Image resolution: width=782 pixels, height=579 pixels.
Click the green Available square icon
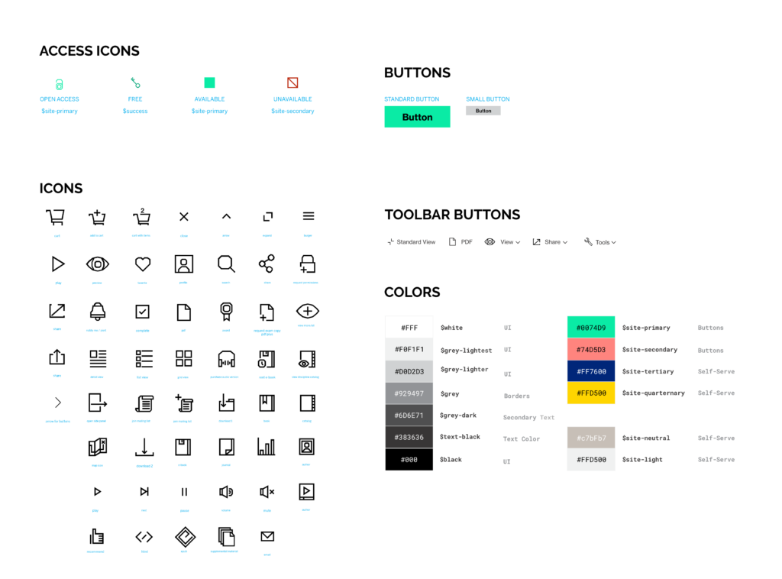[209, 82]
